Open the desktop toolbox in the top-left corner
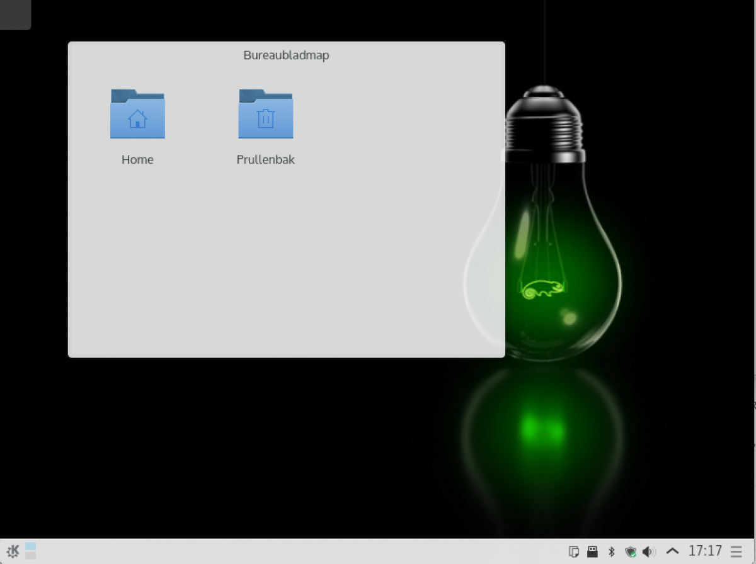 [14, 14]
